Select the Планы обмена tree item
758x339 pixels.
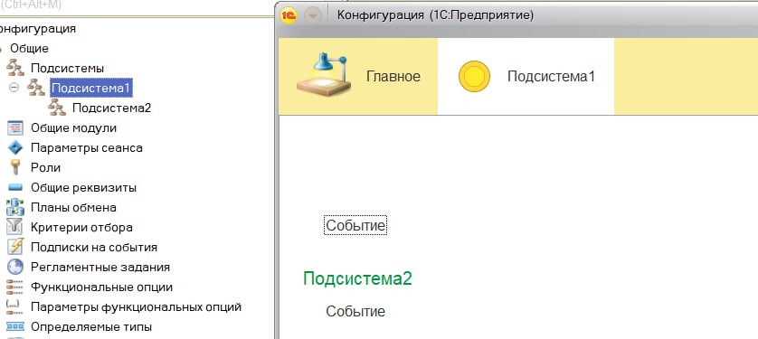[x=73, y=208]
